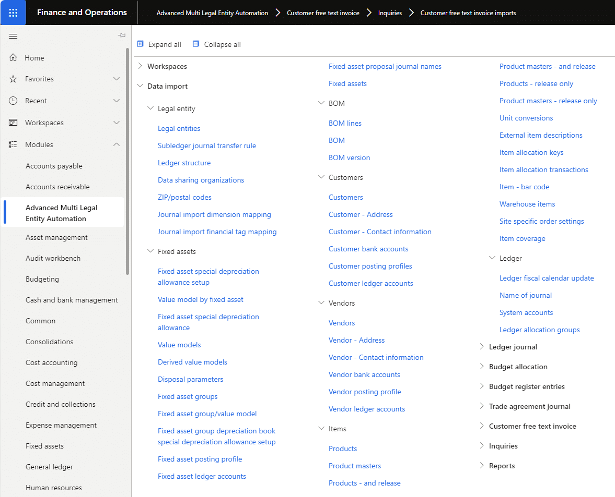Collapse the Fixed assets subgroup

[x=150, y=251]
